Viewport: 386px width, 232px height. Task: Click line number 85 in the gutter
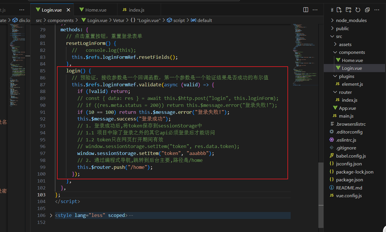[42, 71]
